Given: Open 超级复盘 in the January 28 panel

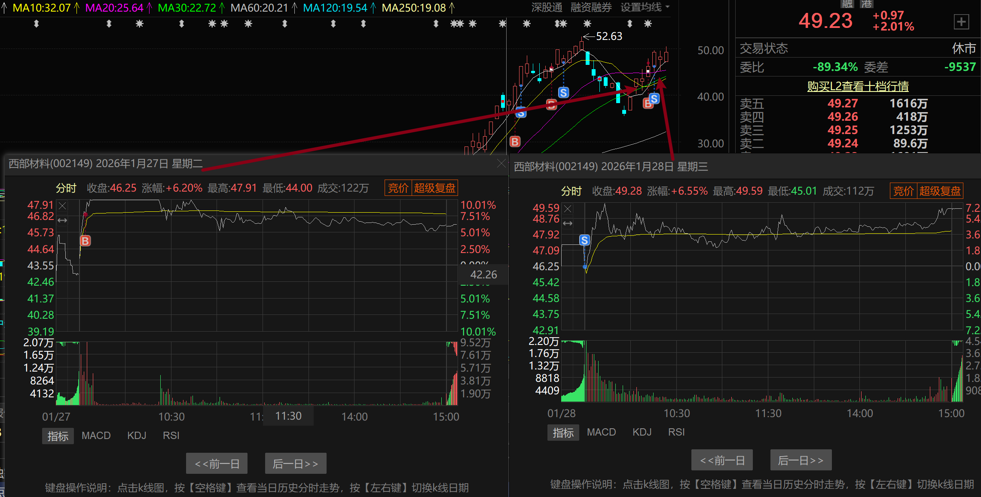Looking at the screenshot, I should tap(940, 191).
